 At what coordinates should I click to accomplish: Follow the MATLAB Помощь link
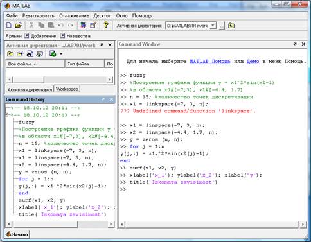click(210, 62)
